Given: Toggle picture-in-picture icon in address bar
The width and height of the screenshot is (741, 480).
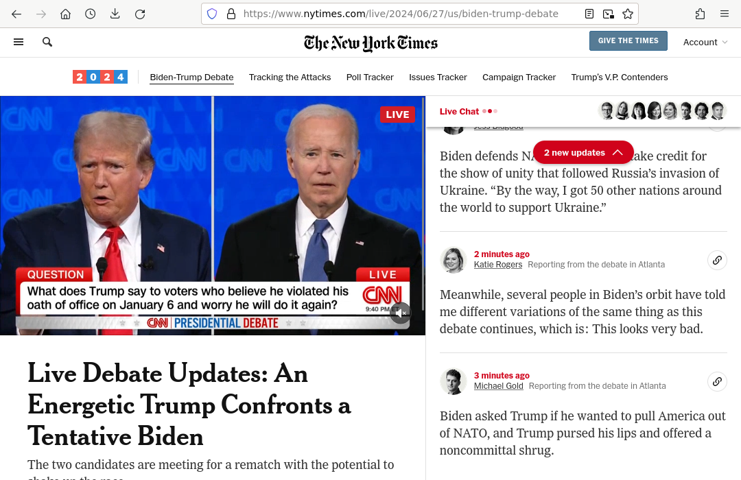Looking at the screenshot, I should tap(608, 14).
